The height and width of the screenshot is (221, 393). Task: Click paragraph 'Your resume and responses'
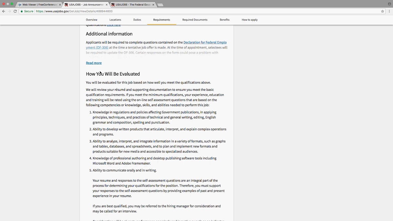(158, 188)
